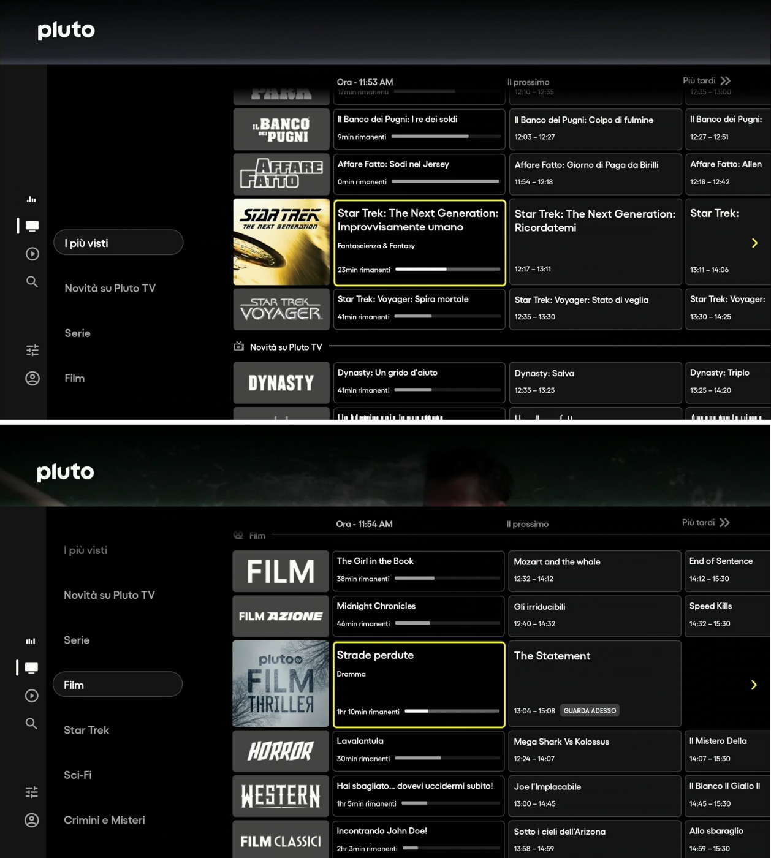Click yellow chevron on Star Trek row

pyautogui.click(x=754, y=243)
